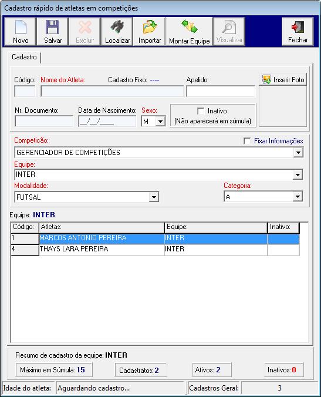Click the Localizar binoculars icon
The image size is (321, 397).
117,27
